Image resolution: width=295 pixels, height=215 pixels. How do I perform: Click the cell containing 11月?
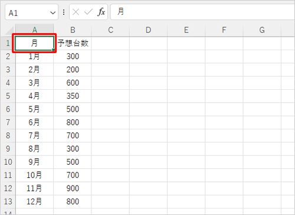coord(34,188)
